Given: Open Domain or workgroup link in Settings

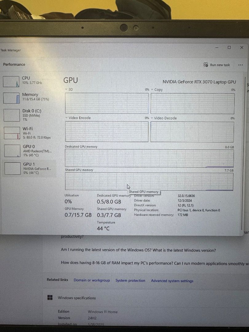Looking at the screenshot, I should tap(92, 280).
